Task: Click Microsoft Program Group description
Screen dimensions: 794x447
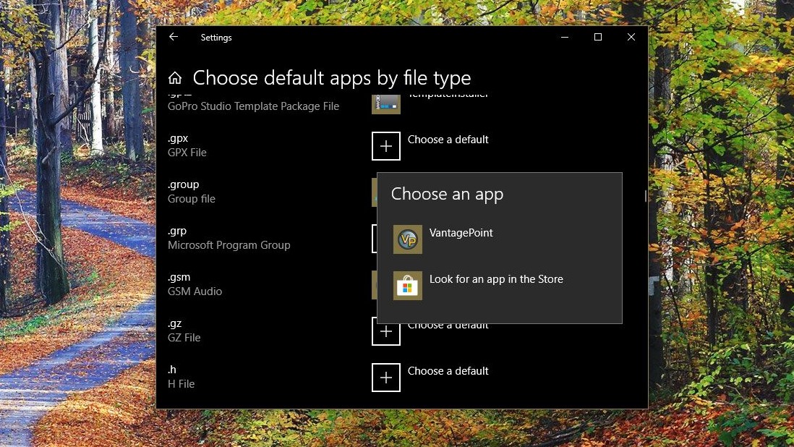Action: tap(229, 245)
